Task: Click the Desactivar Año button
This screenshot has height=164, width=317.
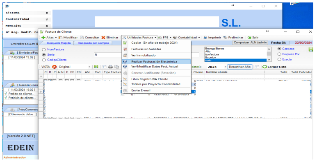Action: [240, 67]
